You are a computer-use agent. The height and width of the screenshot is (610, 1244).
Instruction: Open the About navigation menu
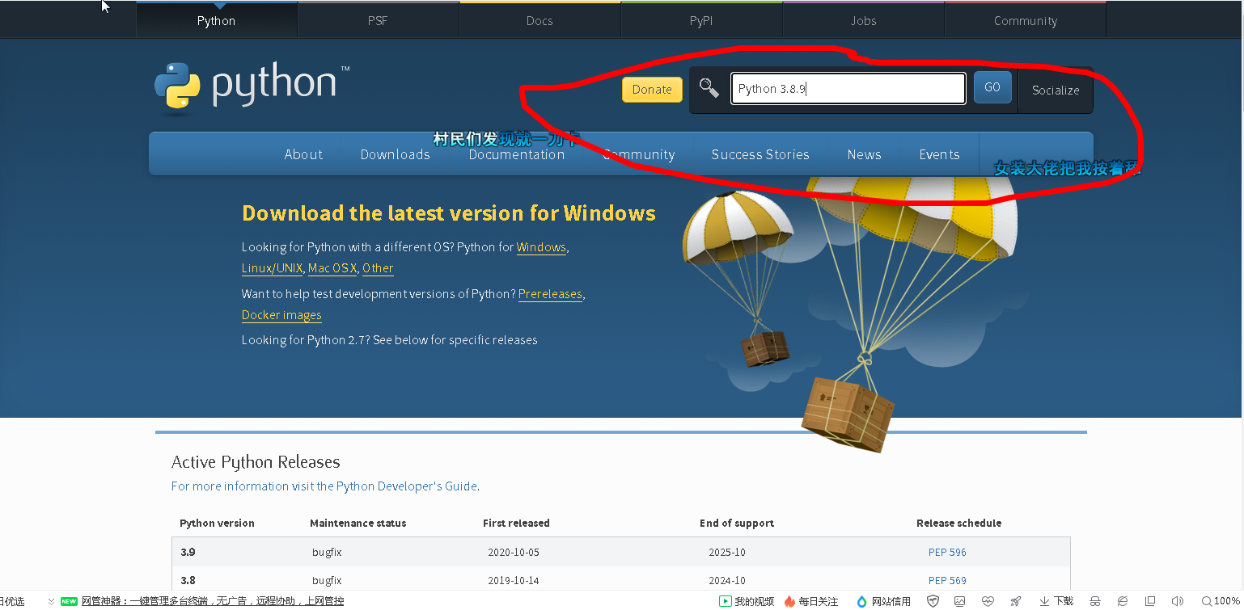click(303, 154)
